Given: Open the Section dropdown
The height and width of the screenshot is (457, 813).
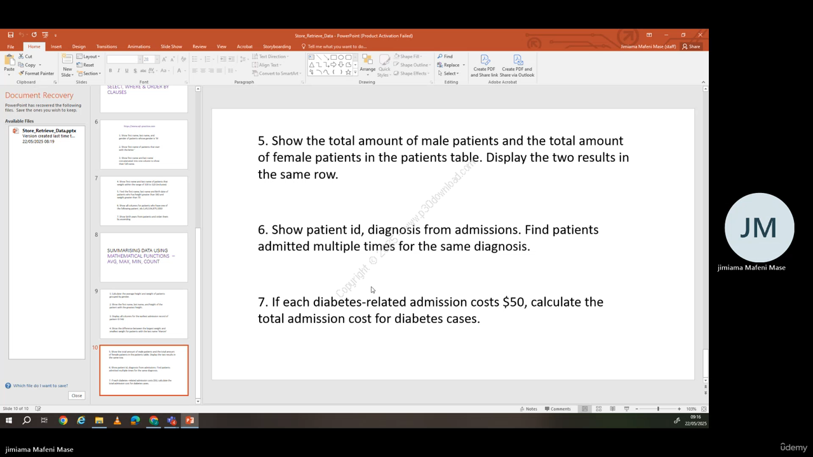Looking at the screenshot, I should [x=88, y=74].
